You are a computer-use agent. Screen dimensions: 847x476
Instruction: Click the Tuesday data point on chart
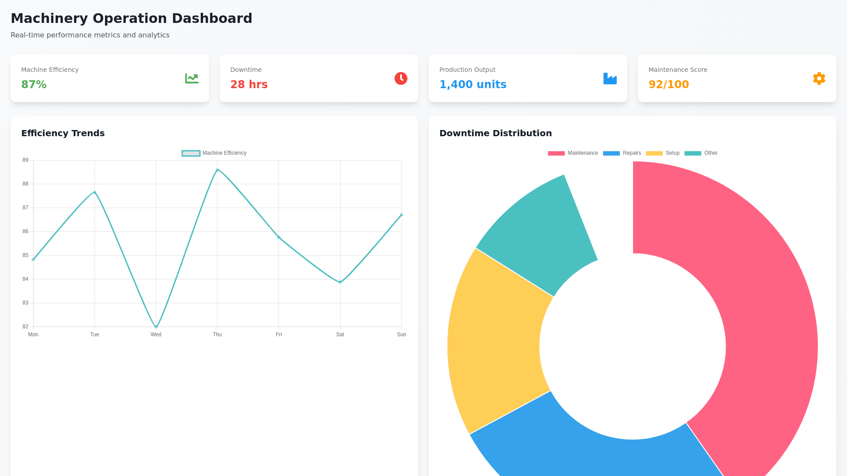point(94,192)
